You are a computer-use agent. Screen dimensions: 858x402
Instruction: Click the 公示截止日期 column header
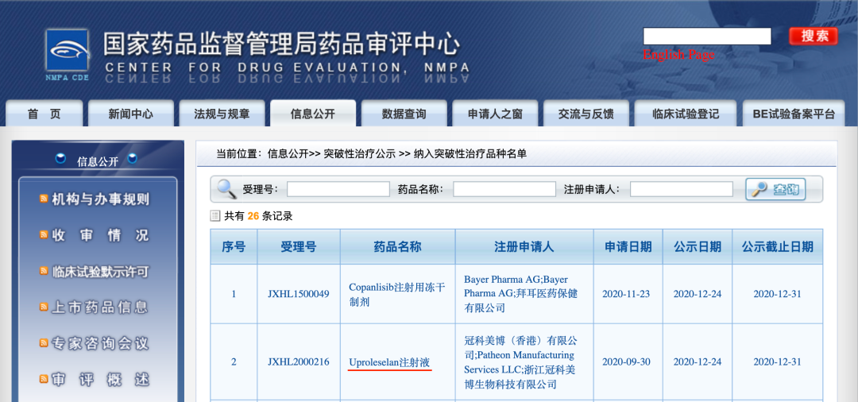(778, 246)
